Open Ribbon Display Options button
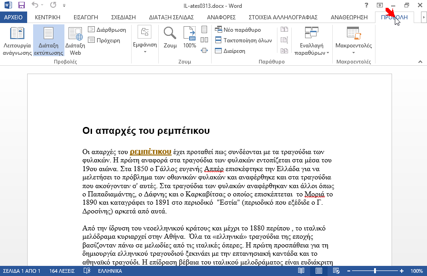Viewport: 427px width, 276px height. 380,5
